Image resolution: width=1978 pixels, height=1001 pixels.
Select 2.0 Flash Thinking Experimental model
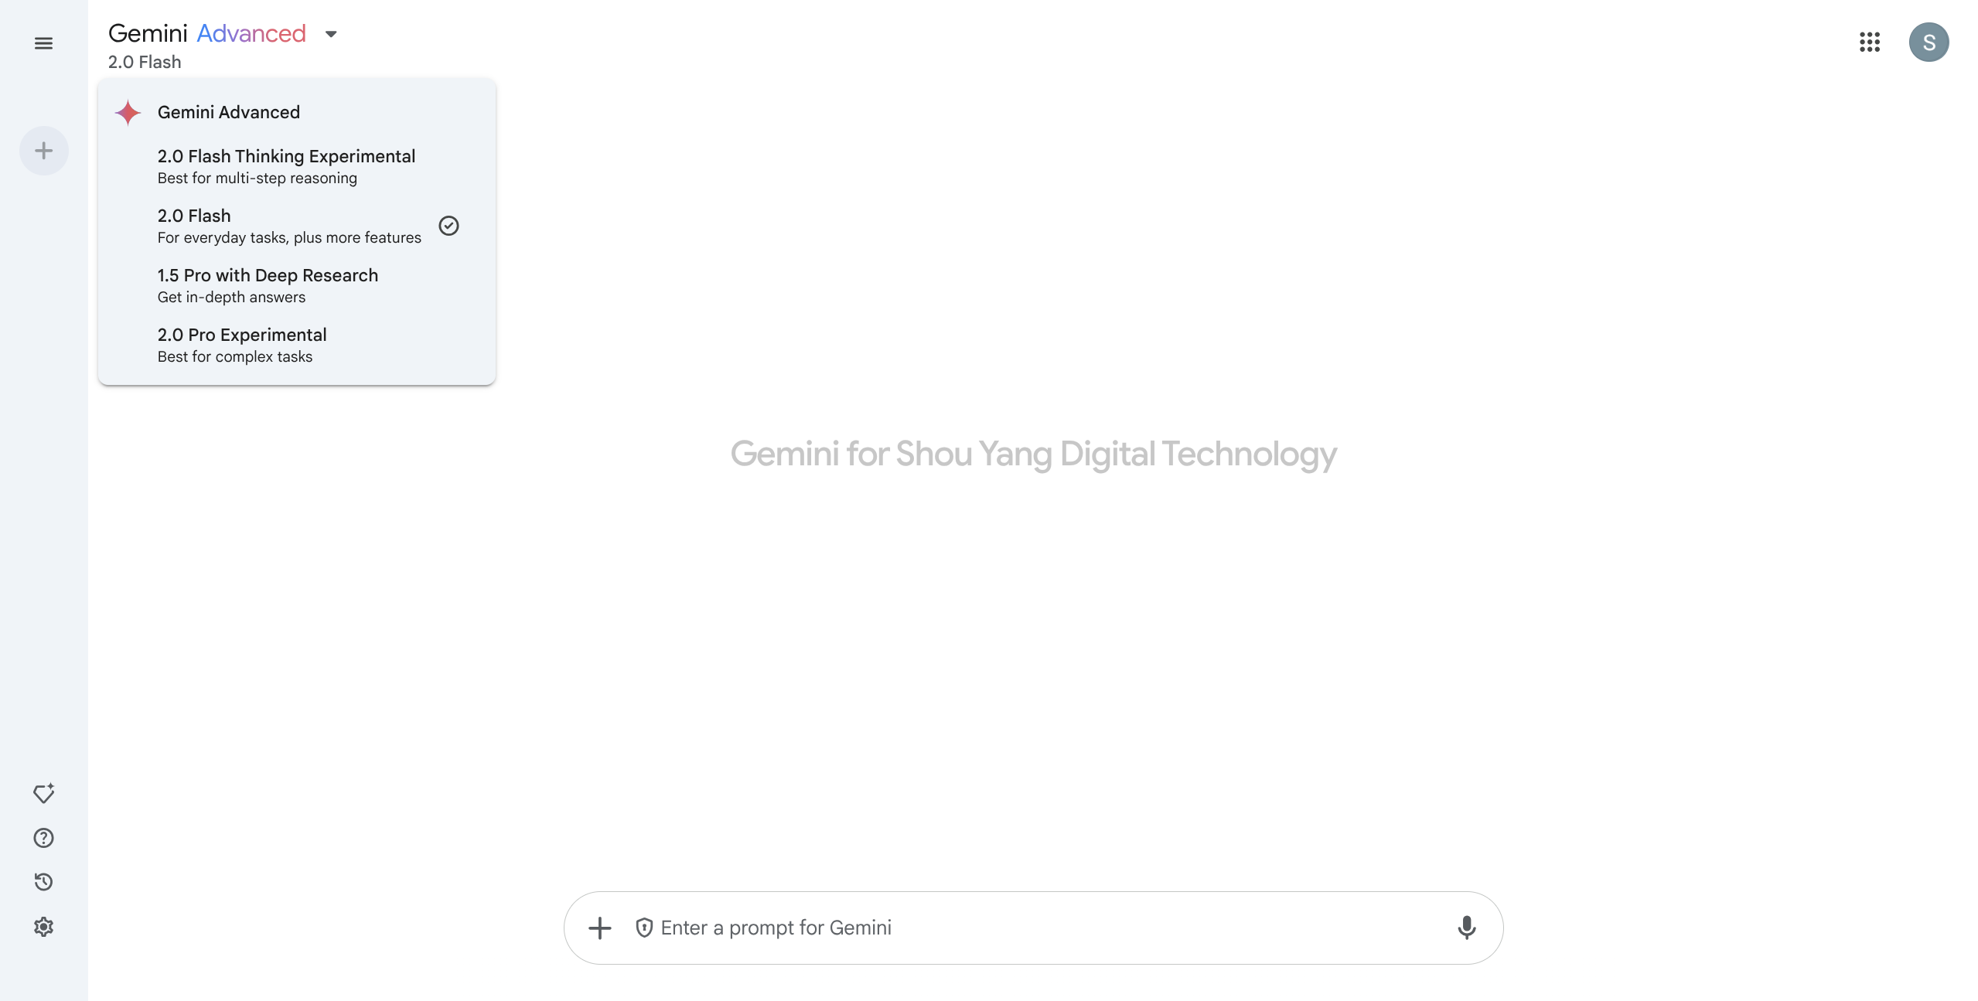(286, 166)
